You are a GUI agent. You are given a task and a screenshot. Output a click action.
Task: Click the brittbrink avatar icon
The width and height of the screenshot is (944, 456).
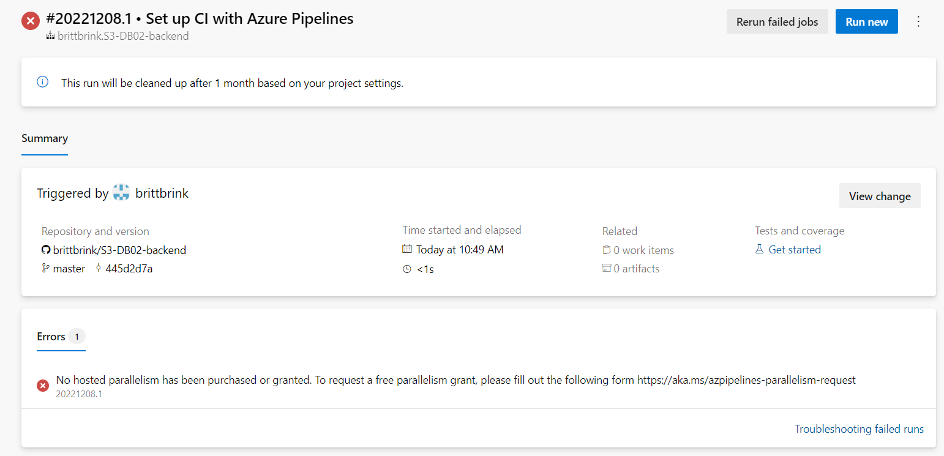tap(121, 193)
